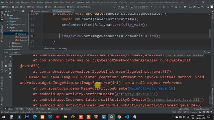The width and height of the screenshot is (214, 120).
Task: Collapse the app module tree node
Action: 5,15
